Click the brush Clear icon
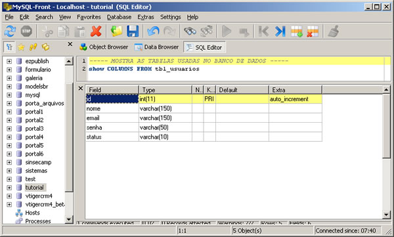The width and height of the screenshot is (394, 237). point(334,32)
